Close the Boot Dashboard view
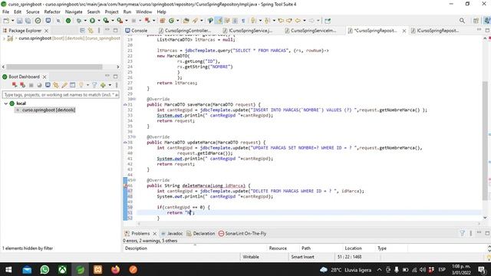The image size is (491, 276). [44, 77]
